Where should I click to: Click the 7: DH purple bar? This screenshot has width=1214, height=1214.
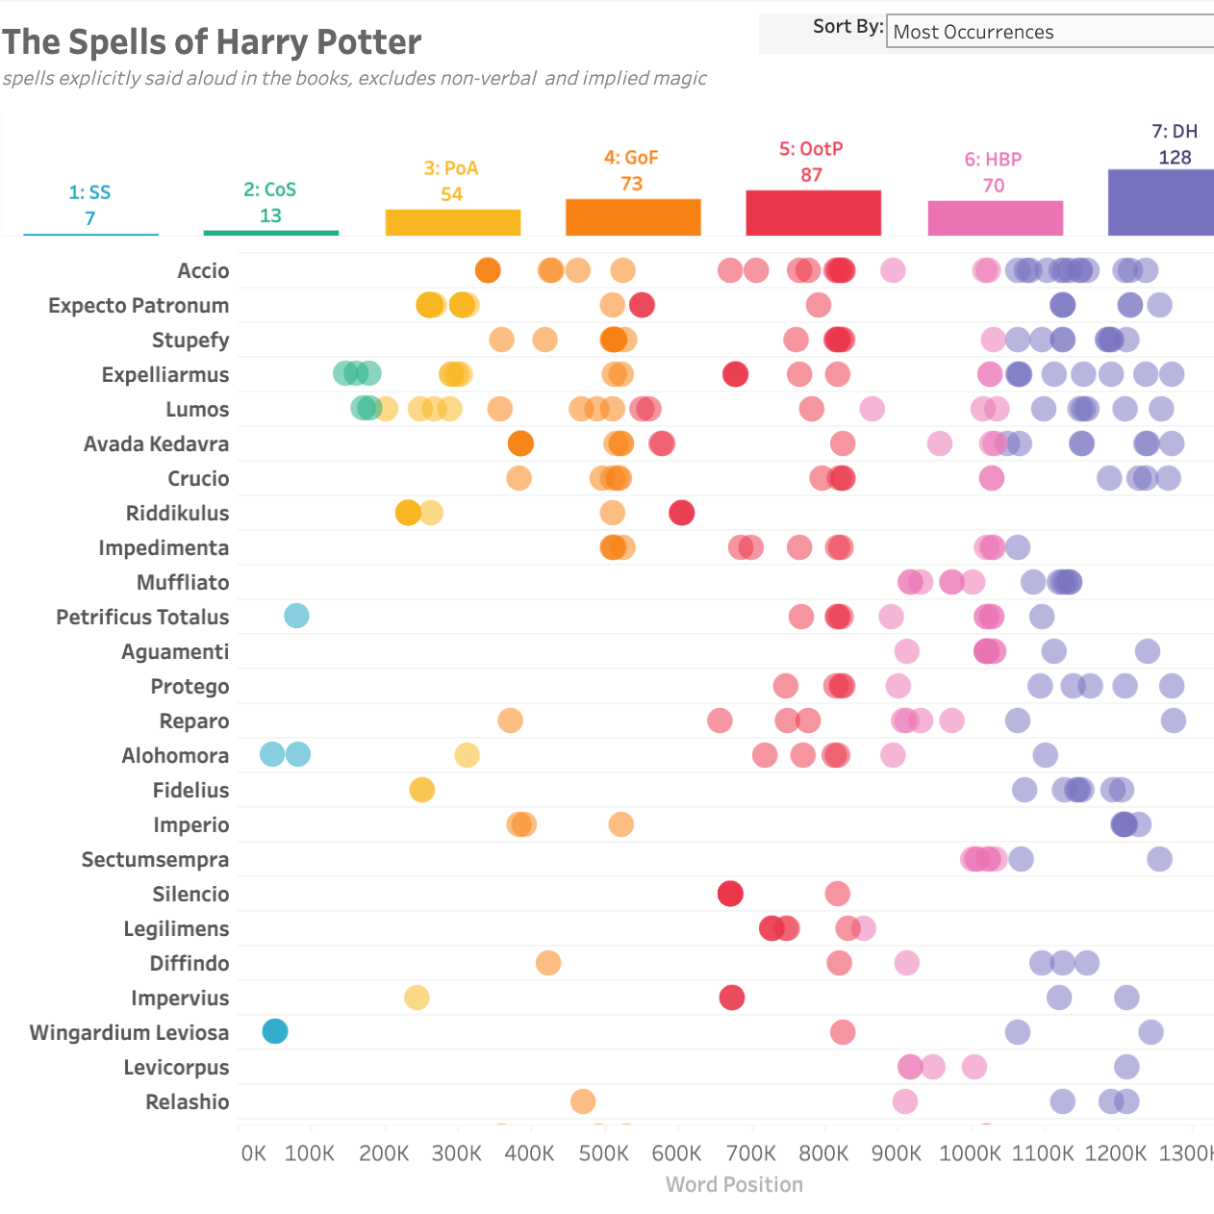(1161, 202)
